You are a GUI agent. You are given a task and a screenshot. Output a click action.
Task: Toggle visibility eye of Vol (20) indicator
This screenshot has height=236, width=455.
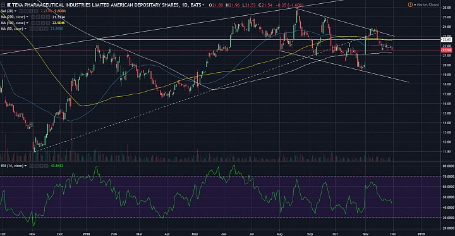coord(21,11)
